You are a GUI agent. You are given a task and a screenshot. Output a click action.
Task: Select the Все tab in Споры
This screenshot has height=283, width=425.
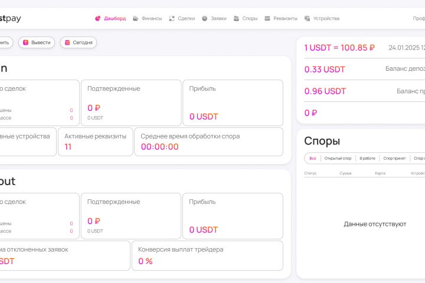point(313,159)
